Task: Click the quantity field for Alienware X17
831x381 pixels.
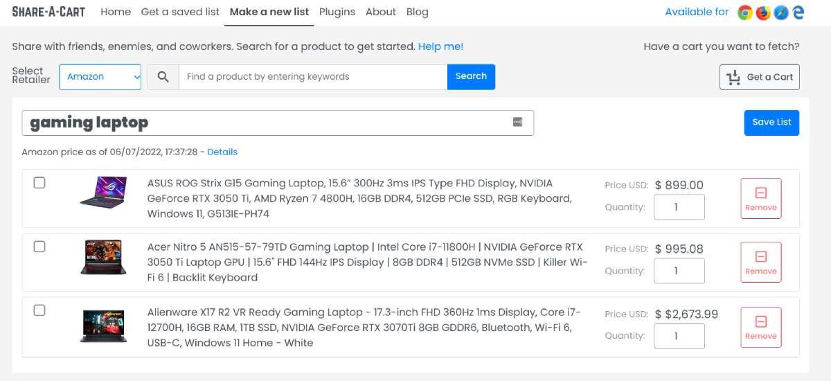Action: click(x=679, y=336)
